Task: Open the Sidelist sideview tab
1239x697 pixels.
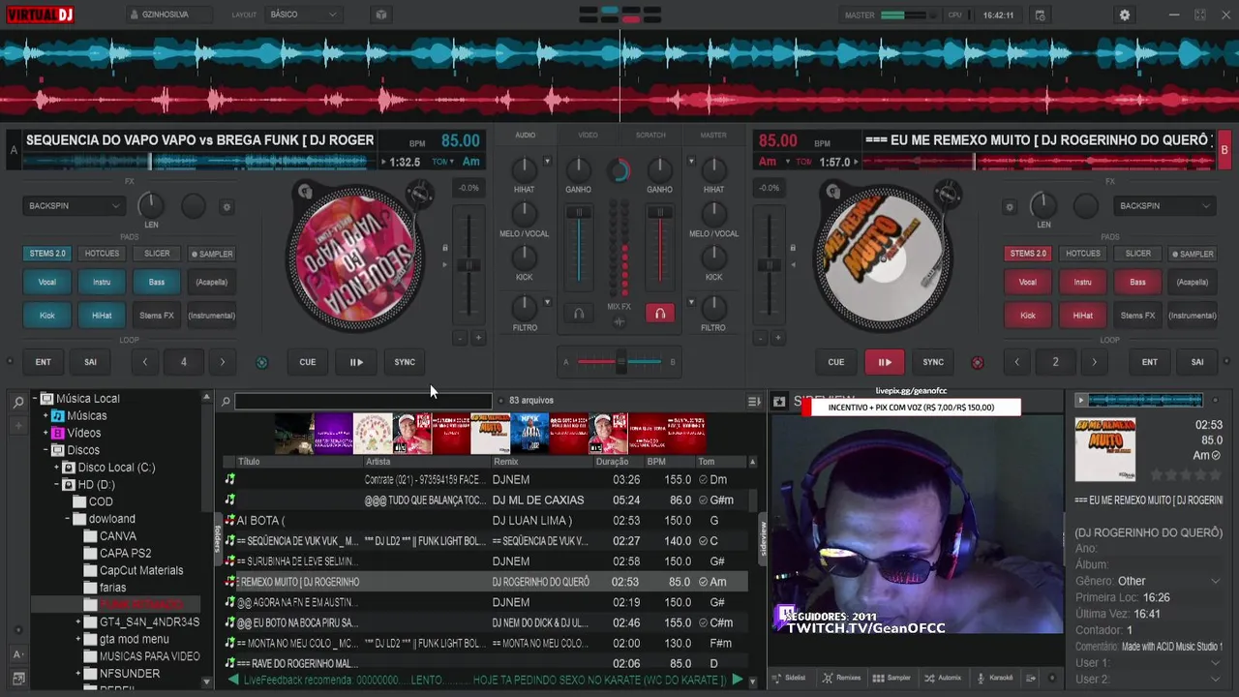Action: coord(789,678)
